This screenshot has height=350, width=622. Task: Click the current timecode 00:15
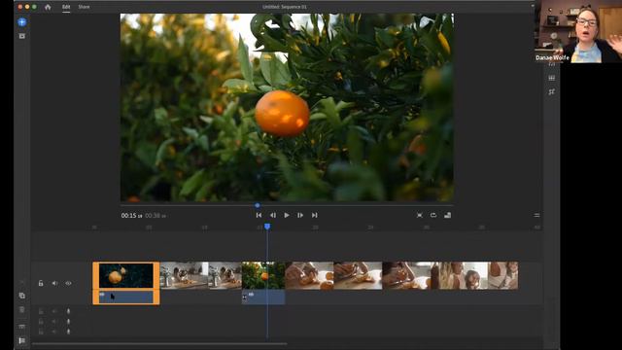pyautogui.click(x=131, y=216)
